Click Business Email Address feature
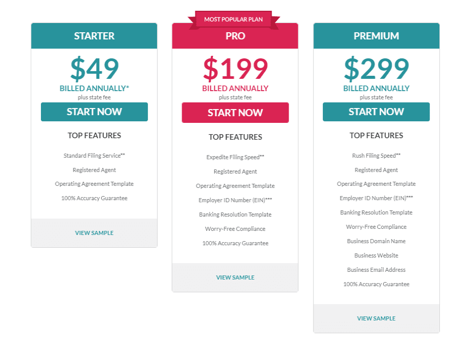The width and height of the screenshot is (465, 343). (376, 270)
